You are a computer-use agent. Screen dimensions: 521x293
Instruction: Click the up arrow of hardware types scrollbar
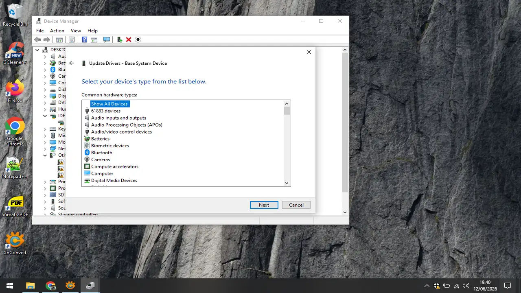point(287,103)
